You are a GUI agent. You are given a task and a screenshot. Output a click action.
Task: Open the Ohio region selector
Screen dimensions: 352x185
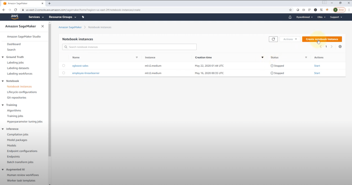[321, 17]
